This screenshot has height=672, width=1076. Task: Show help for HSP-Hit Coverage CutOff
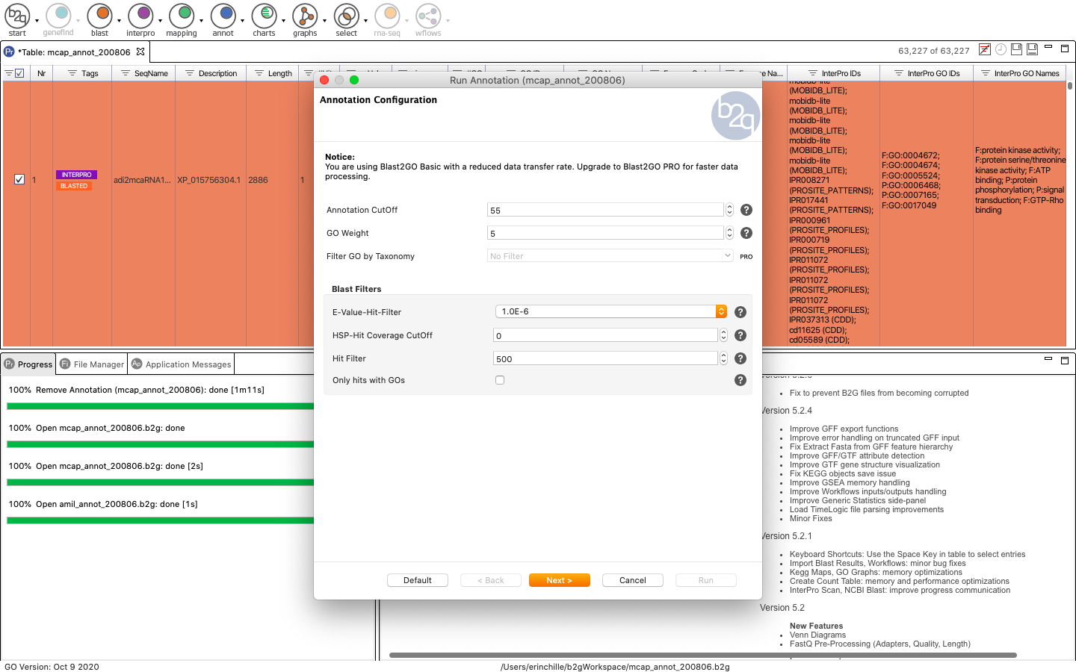tap(740, 335)
